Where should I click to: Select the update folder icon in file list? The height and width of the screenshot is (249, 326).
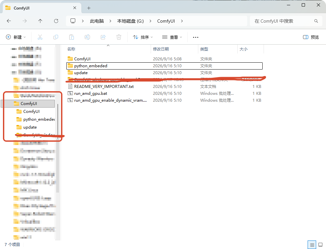coord(70,73)
